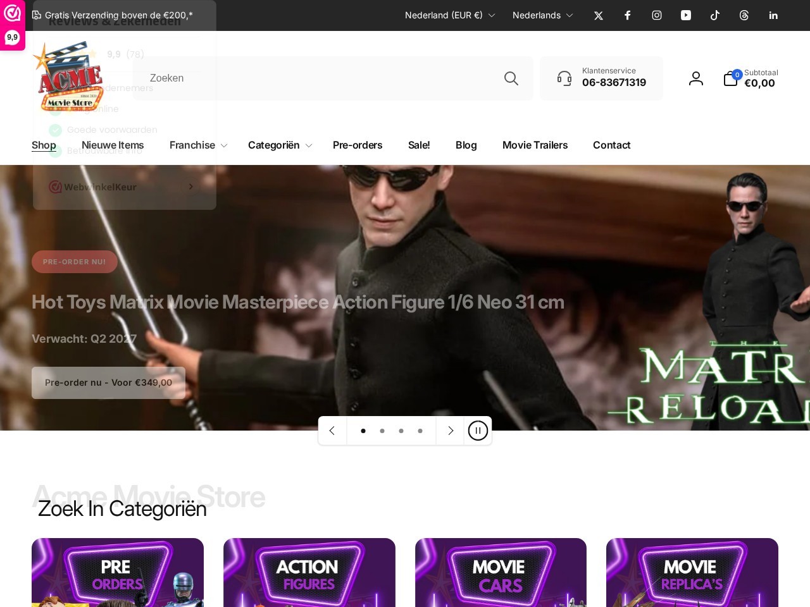Open the Threads social icon
Screen dimensions: 810x607
(x=744, y=15)
